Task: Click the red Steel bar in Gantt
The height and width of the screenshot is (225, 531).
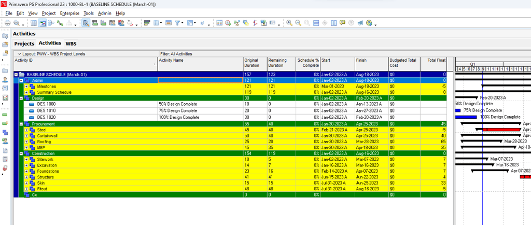Action: coord(501,130)
